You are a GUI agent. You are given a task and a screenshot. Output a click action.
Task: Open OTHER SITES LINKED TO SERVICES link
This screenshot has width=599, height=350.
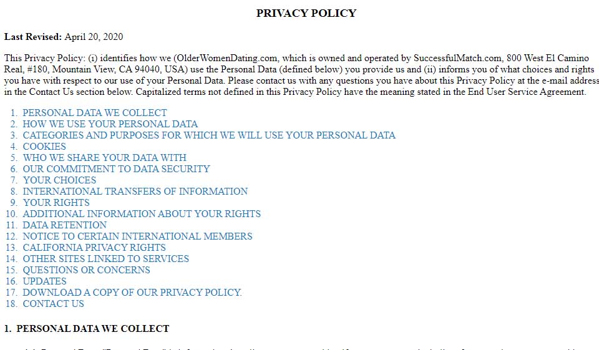[105, 259]
